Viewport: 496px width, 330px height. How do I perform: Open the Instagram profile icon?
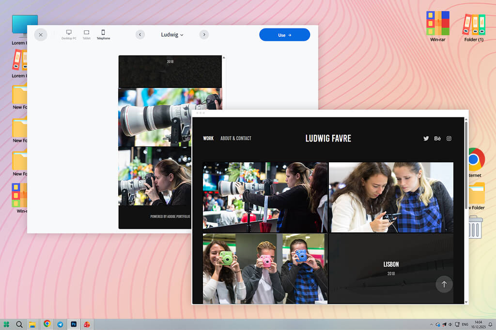449,138
